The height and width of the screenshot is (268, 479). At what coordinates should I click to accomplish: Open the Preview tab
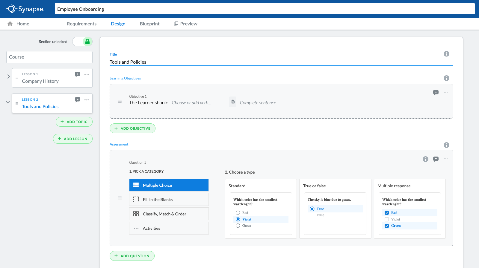click(x=186, y=24)
